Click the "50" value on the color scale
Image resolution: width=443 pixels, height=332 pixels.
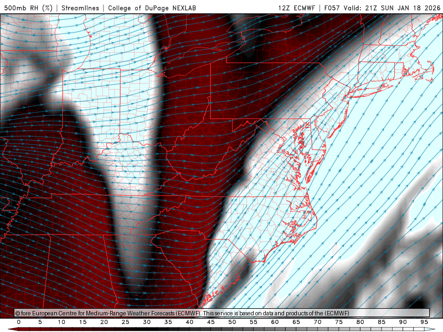tap(232, 322)
